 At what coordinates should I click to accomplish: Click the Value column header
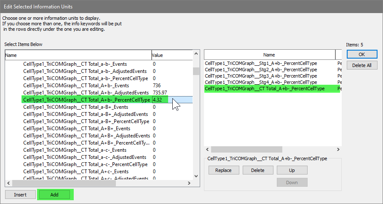coord(171,55)
